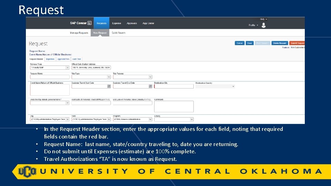The image size is (331, 186).
Task: Go to Manage Requests
Action: [x=79, y=33]
